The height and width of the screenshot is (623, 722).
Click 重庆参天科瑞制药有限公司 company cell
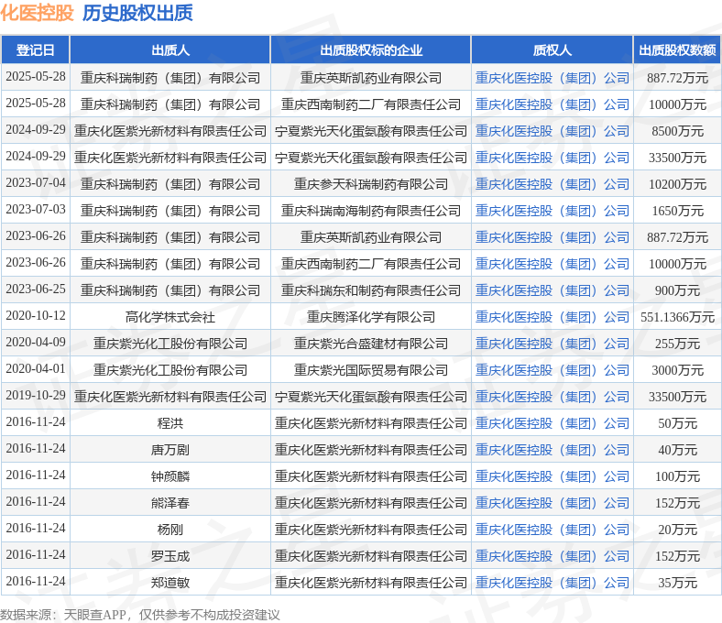370,184
